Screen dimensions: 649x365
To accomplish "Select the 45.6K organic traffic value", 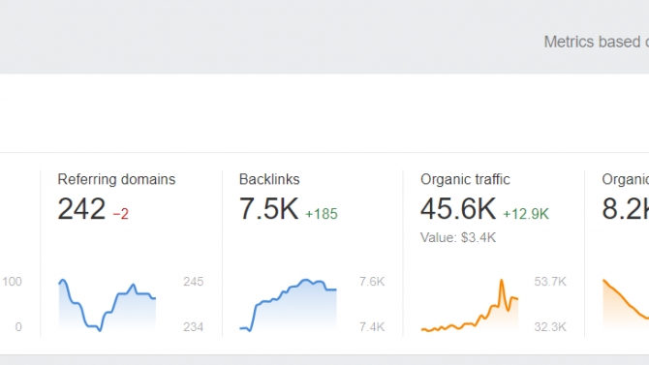I will click(458, 208).
